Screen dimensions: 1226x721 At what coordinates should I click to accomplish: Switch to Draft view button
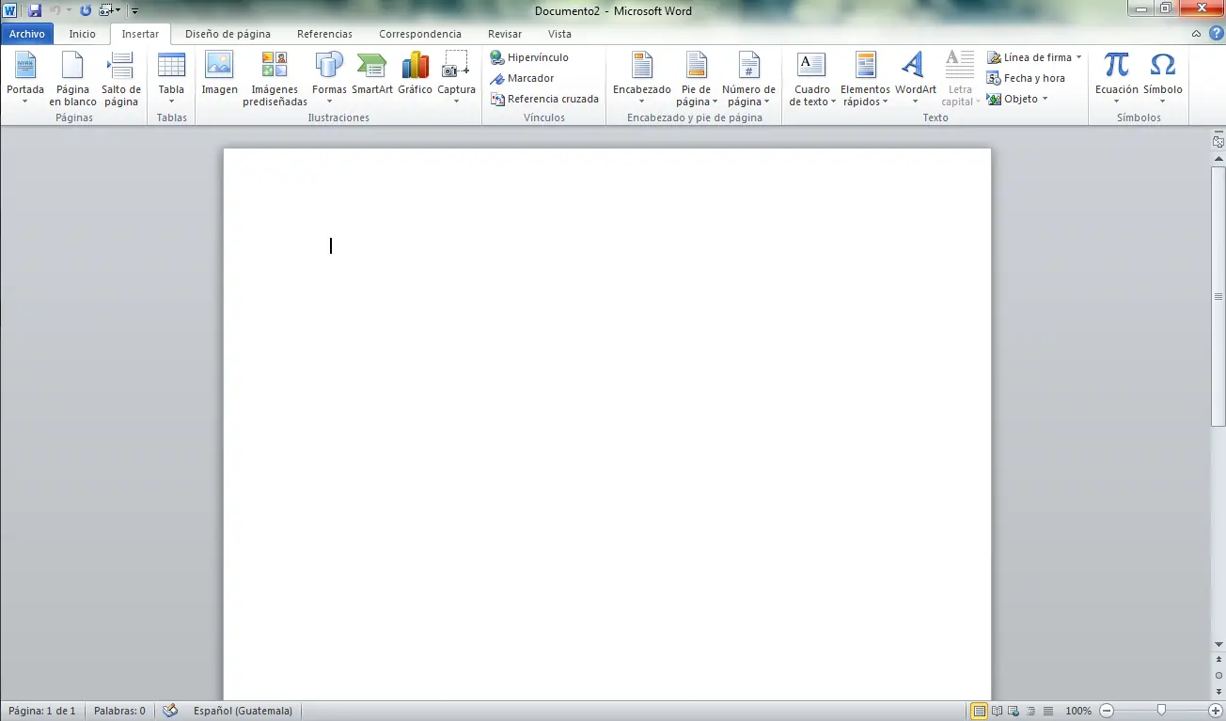point(1048,711)
